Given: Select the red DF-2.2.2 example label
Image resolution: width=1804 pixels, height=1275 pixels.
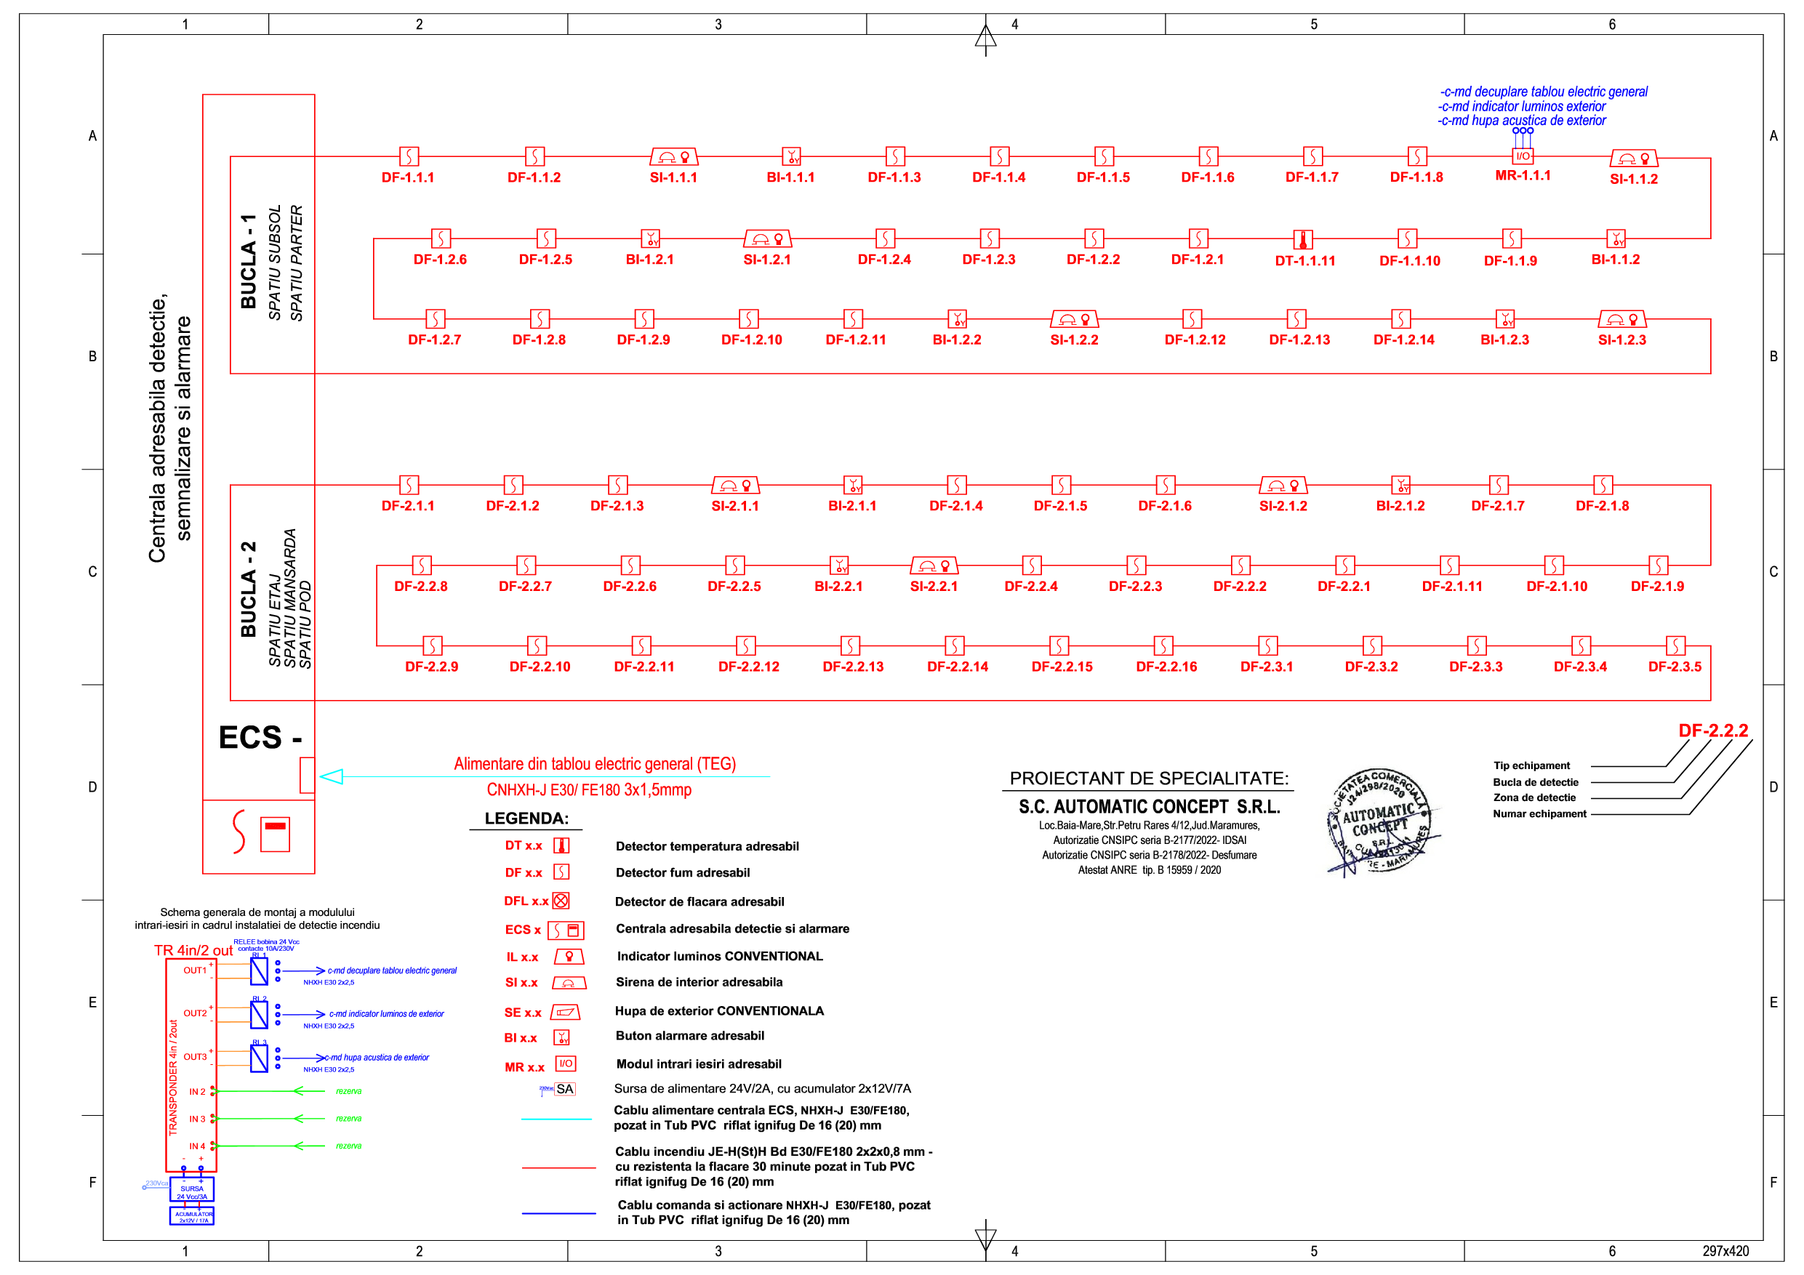Looking at the screenshot, I should [1713, 731].
